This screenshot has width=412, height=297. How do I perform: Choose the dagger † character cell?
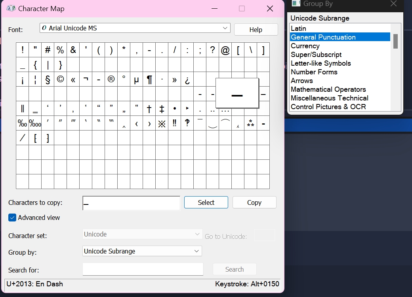click(x=149, y=109)
